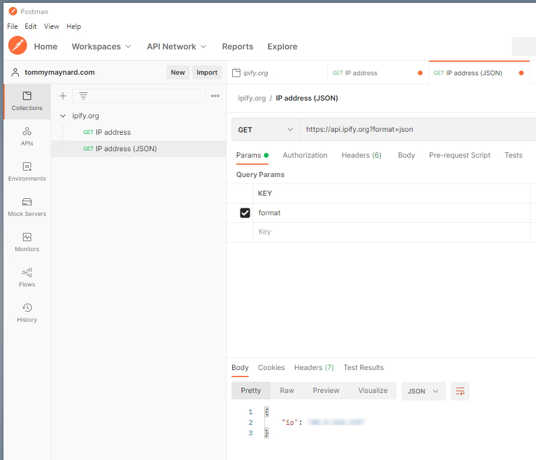Open the History sidebar panel

point(27,313)
